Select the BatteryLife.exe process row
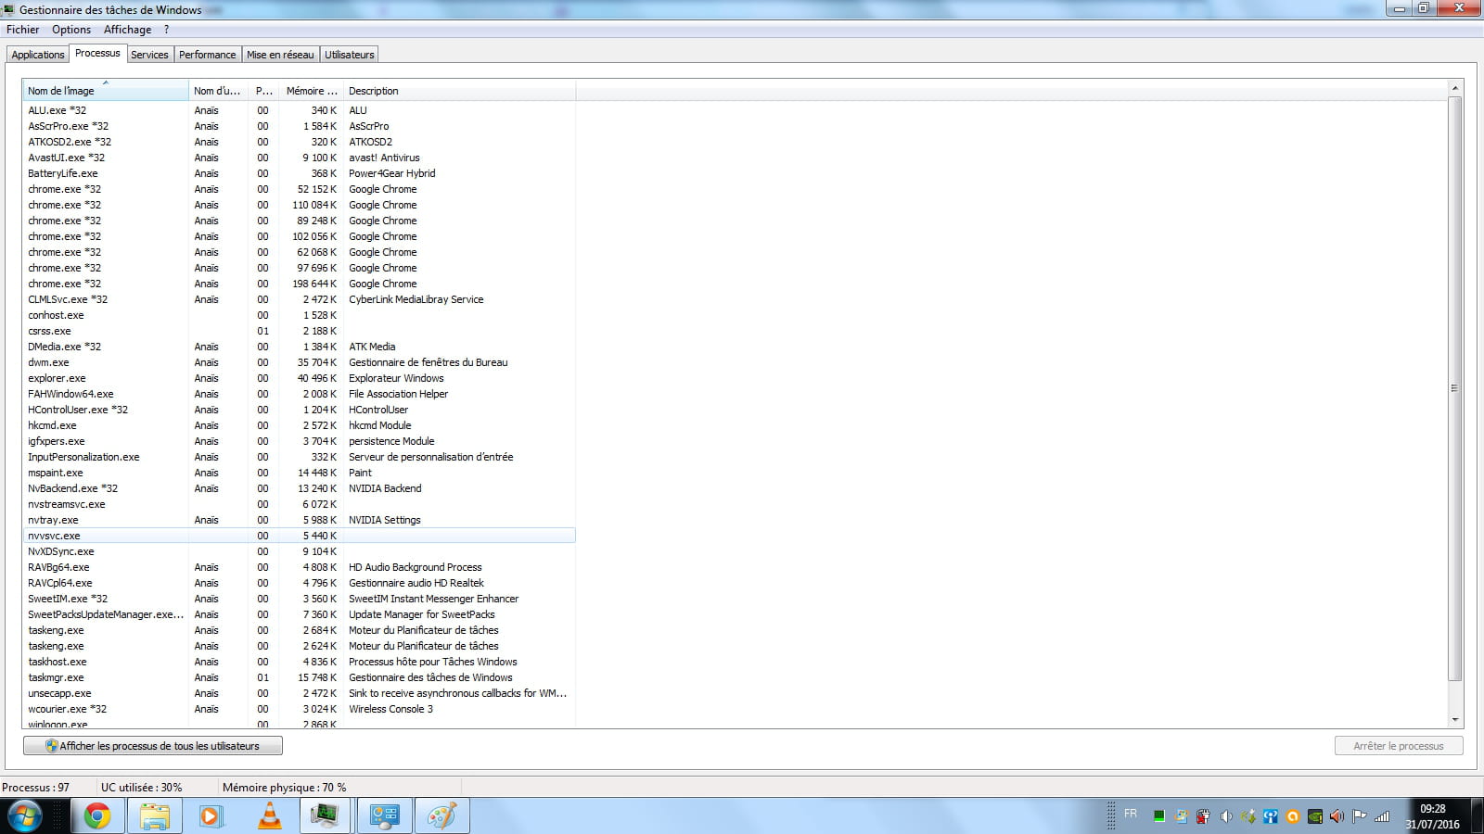Image resolution: width=1484 pixels, height=834 pixels. [299, 173]
